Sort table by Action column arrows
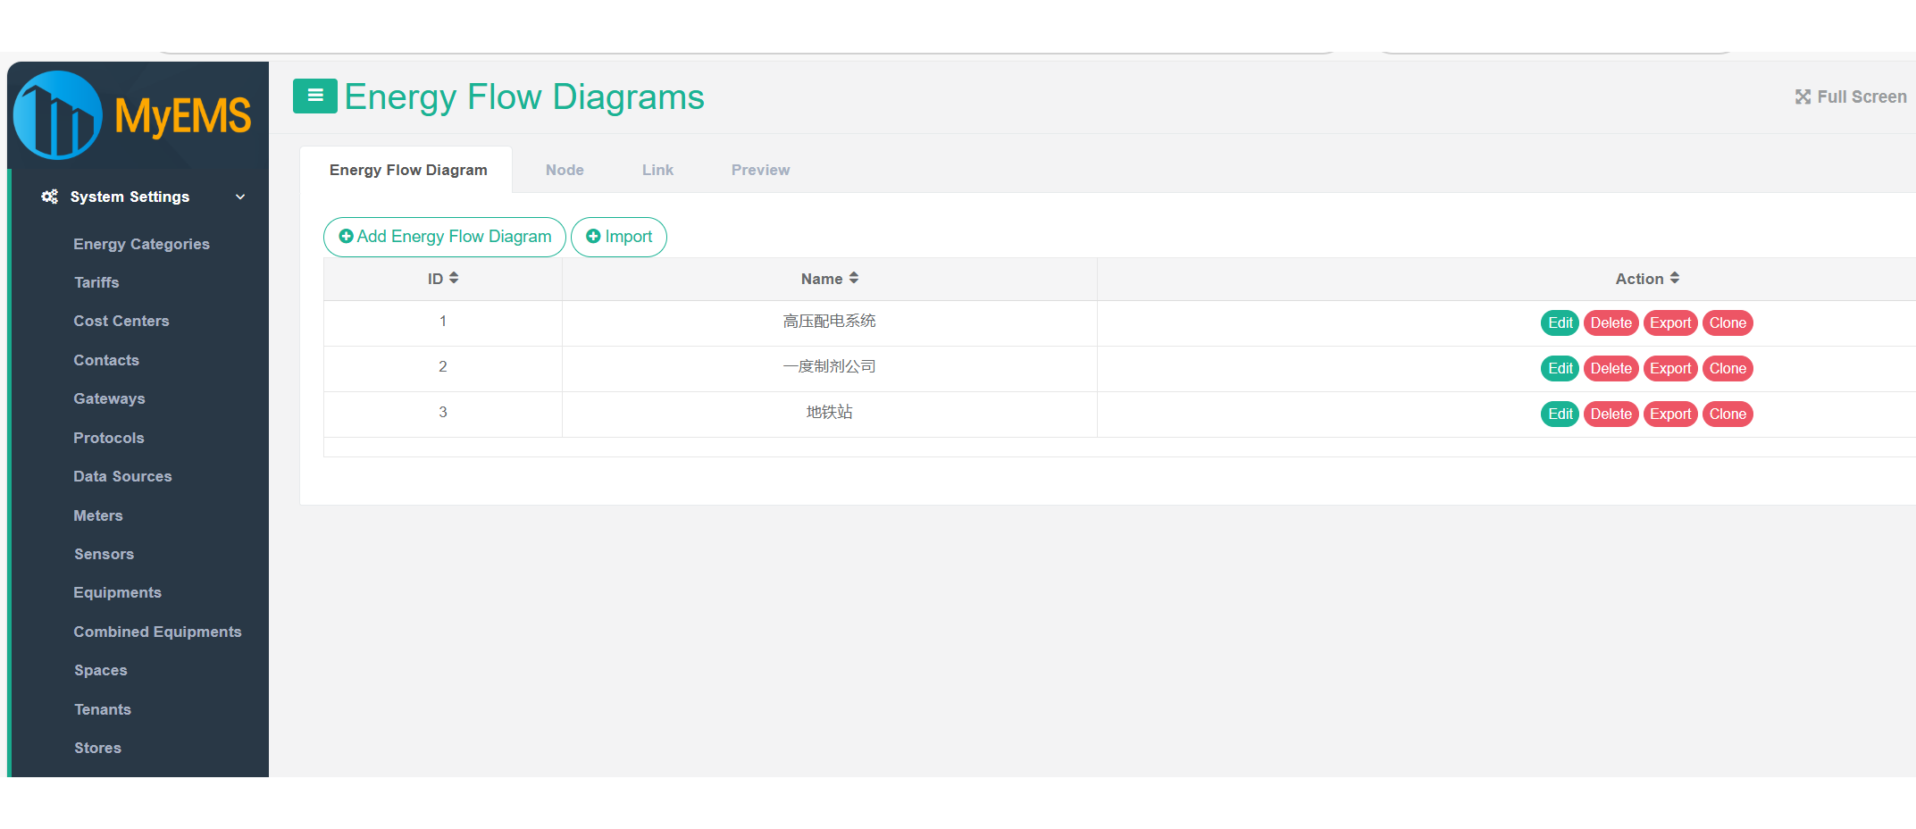This screenshot has height=829, width=1916. coord(1675,279)
